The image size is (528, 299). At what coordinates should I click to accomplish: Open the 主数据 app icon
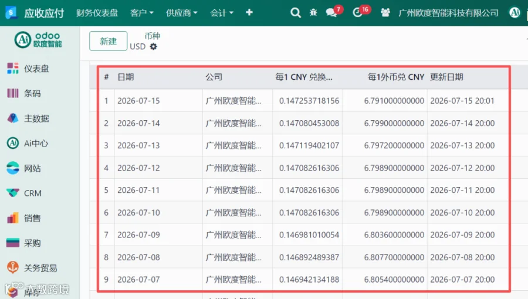coord(13,118)
